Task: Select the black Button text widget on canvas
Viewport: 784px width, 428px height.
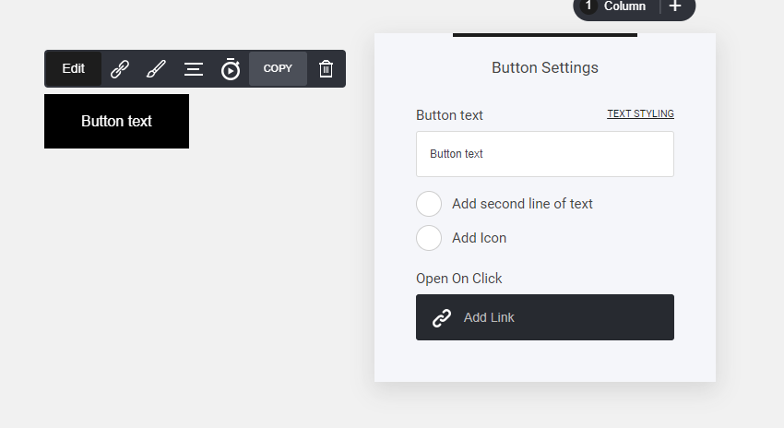Action: point(116,121)
